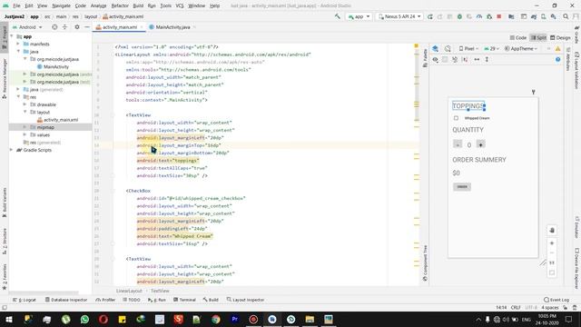
Task: Open the Palette side panel
Action: point(425,58)
